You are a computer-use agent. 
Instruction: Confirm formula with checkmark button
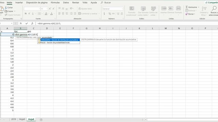[27, 23]
